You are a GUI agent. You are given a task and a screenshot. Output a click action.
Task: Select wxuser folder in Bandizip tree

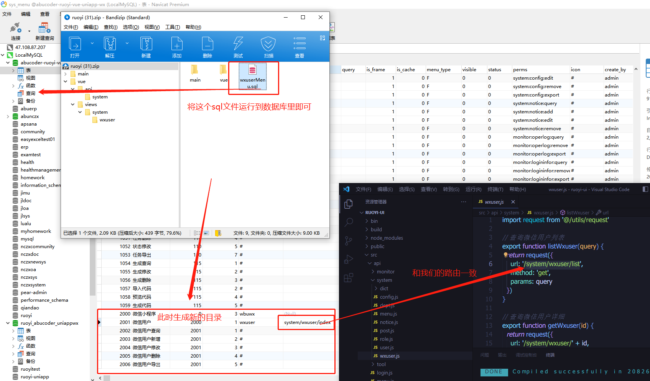[x=107, y=120]
